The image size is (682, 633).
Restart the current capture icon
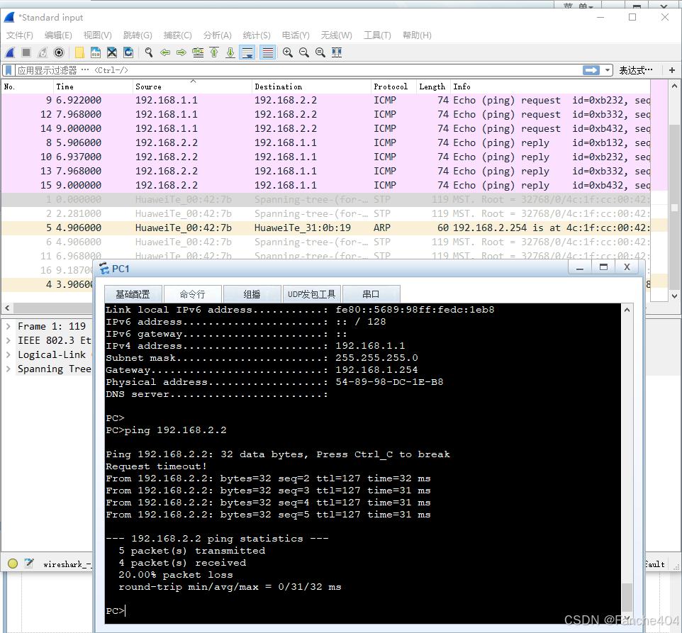tap(43, 52)
